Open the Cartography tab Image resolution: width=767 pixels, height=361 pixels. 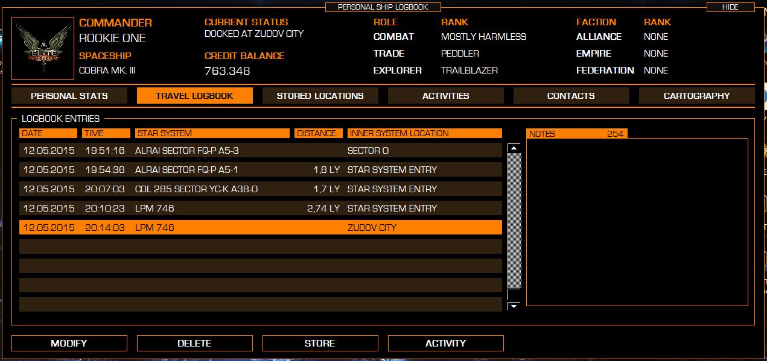(x=696, y=96)
